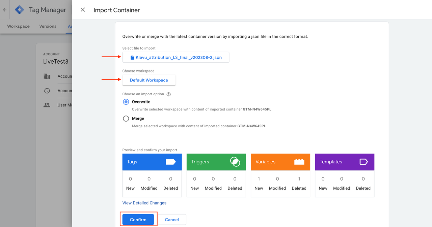Click the back arrow beside Tag Manager logo

(5, 10)
